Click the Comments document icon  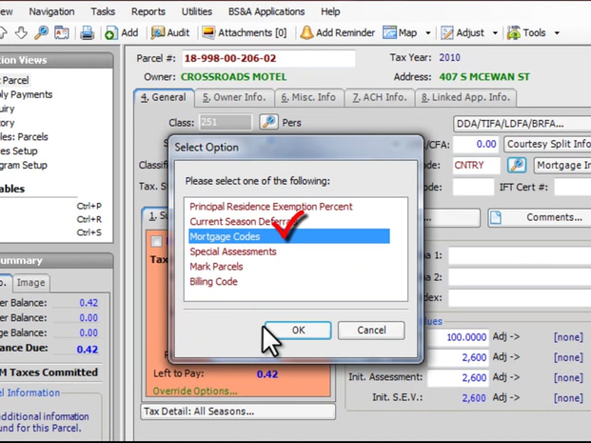point(496,217)
